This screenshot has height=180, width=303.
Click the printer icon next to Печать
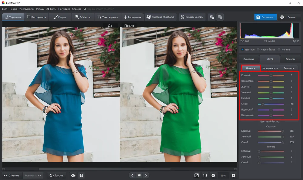(282, 17)
